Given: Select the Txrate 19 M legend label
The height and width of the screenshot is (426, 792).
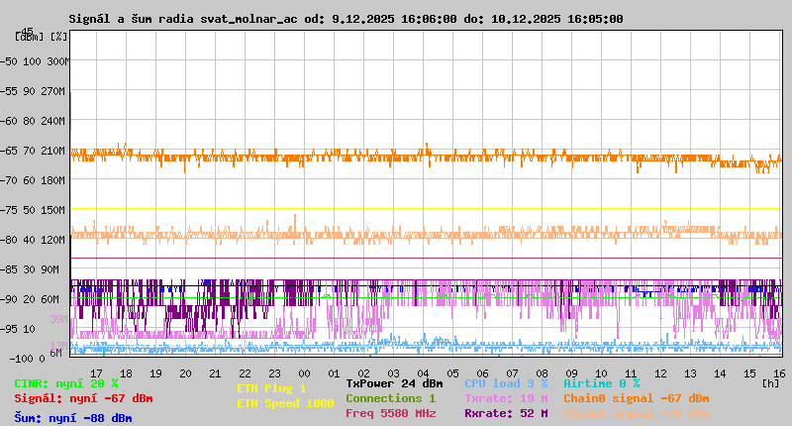Looking at the screenshot, I should [505, 398].
